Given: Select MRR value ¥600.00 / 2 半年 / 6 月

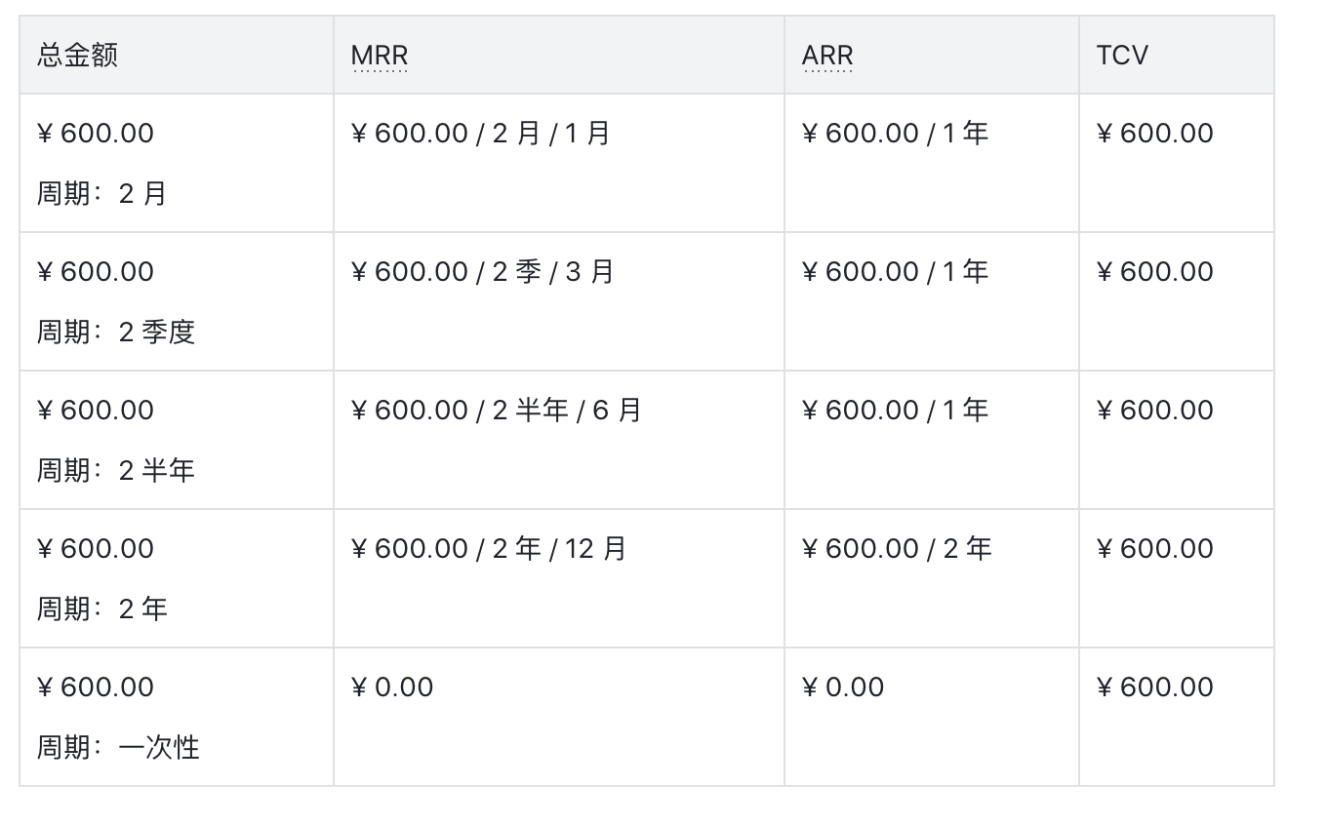Looking at the screenshot, I should (x=496, y=411).
